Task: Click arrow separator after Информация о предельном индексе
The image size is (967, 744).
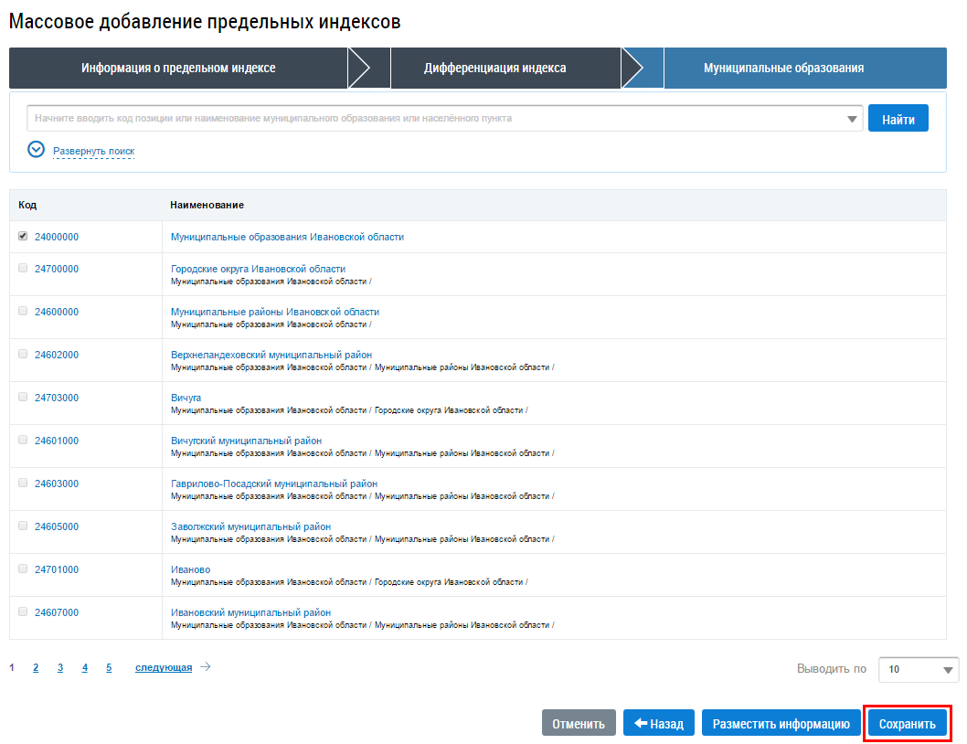Action: point(368,68)
